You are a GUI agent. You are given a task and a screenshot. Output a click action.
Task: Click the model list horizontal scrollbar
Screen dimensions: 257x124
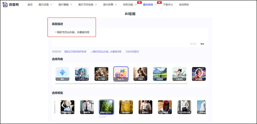click(102, 117)
